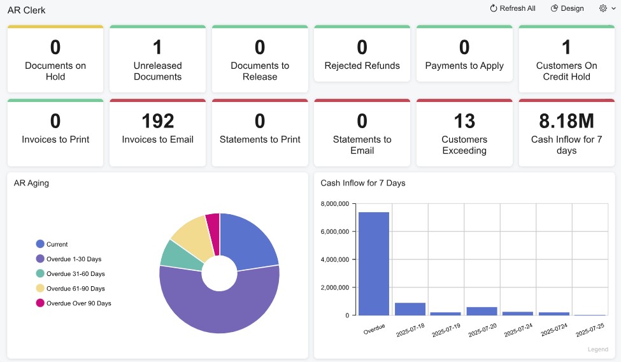
Task: Click the Design pie-chart icon
Action: click(x=554, y=8)
